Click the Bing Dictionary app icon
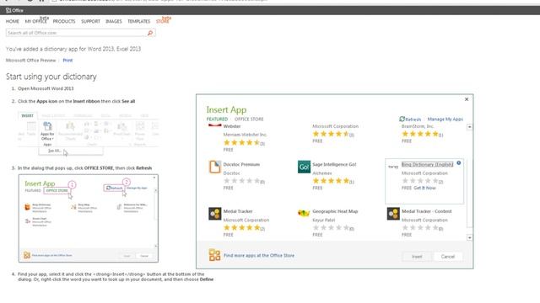Image resolution: width=540 pixels, height=303 pixels. [x=393, y=167]
